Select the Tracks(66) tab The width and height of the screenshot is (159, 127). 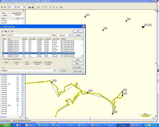17,15
